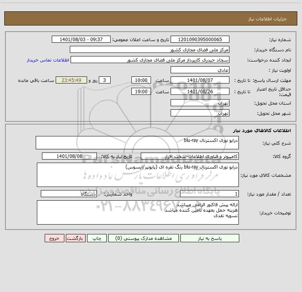Click the 'شرح کلی نیاز:' label

coord(277,143)
